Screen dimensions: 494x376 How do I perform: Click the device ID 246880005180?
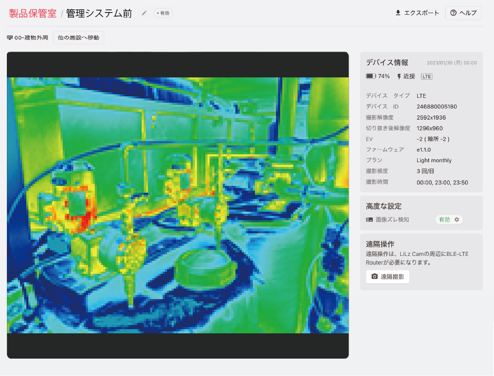(x=437, y=106)
